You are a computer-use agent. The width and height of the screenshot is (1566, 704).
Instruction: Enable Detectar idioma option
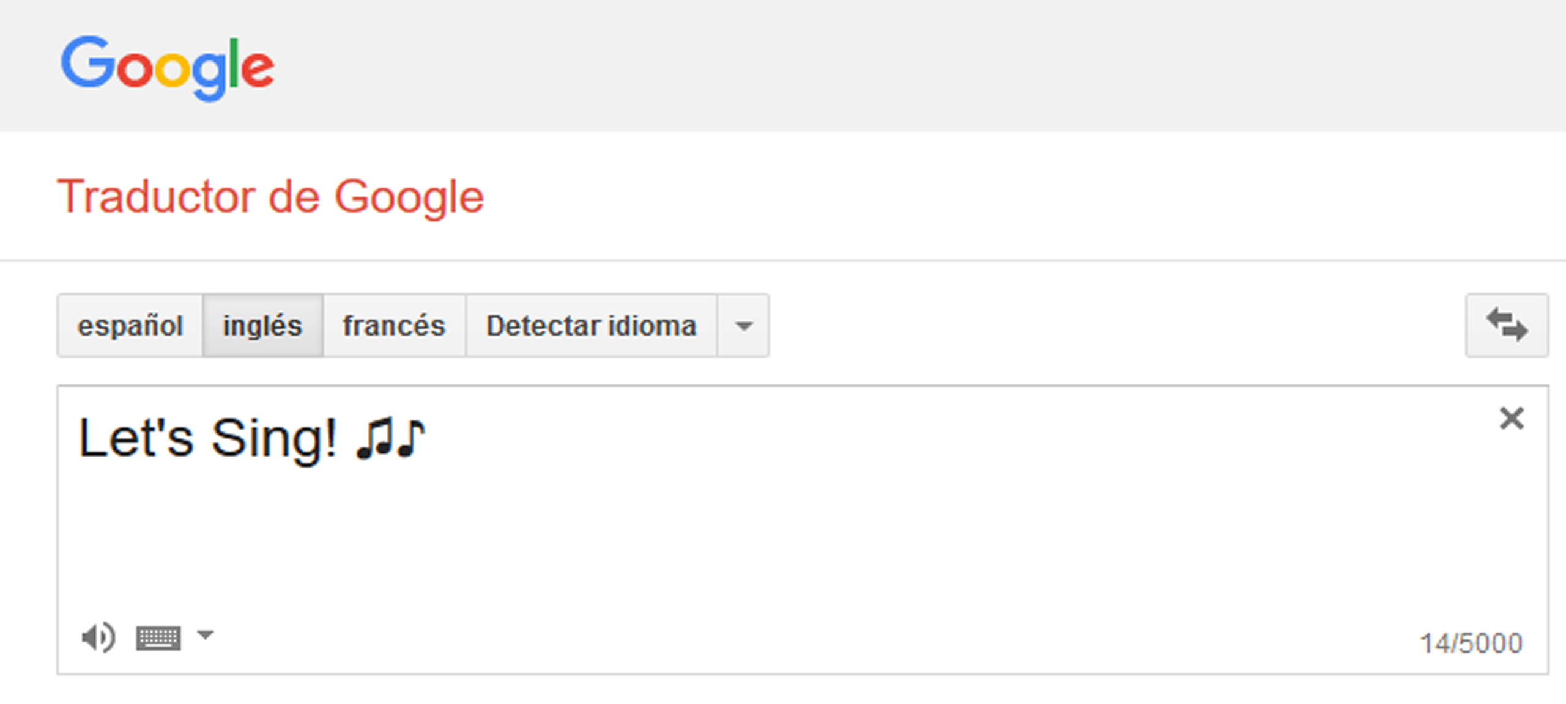[592, 325]
